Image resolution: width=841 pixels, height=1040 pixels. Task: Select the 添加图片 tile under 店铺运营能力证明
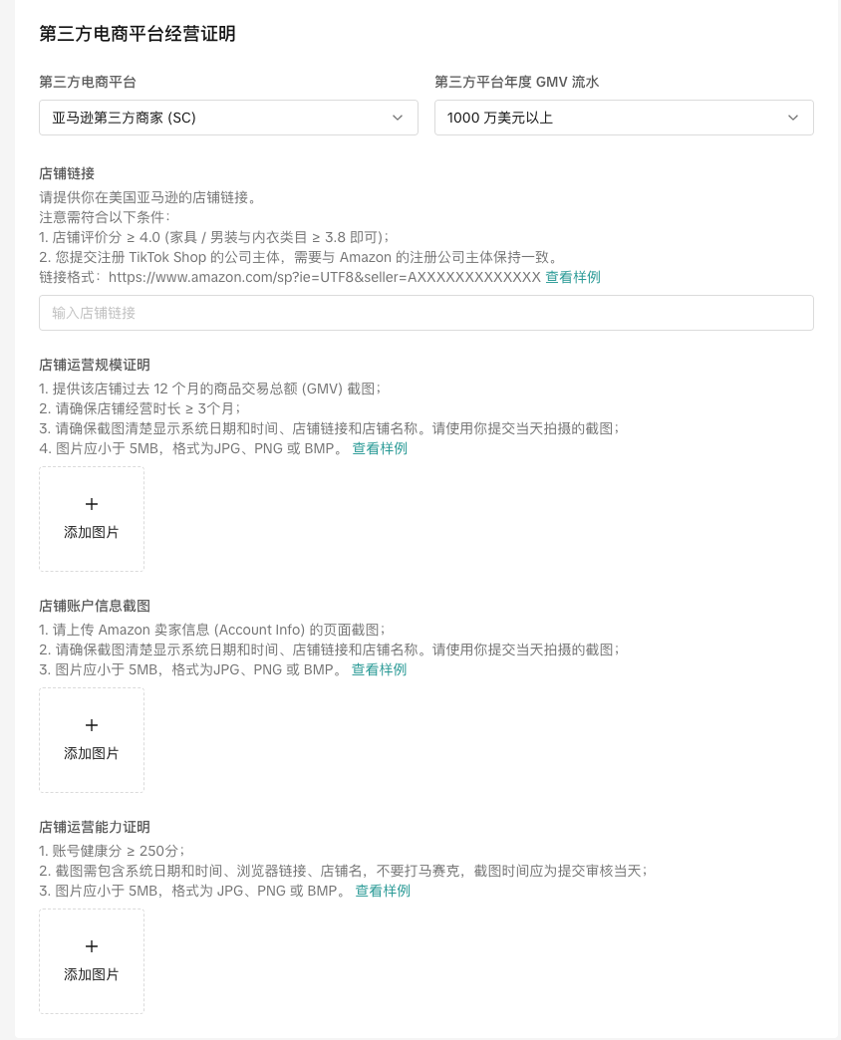coord(92,961)
